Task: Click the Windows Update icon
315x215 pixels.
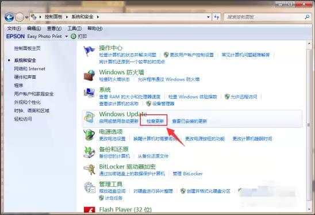Action: pos(90,117)
